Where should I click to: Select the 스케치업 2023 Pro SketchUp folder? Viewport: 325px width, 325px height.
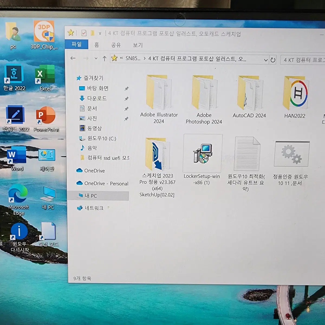tap(157, 167)
